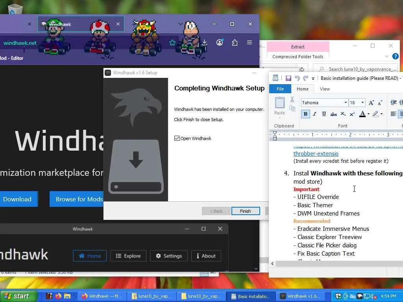Viewport: 403px width, 302px height.
Task: Open the Firefox list all tabs chevron
Action: coord(180,24)
